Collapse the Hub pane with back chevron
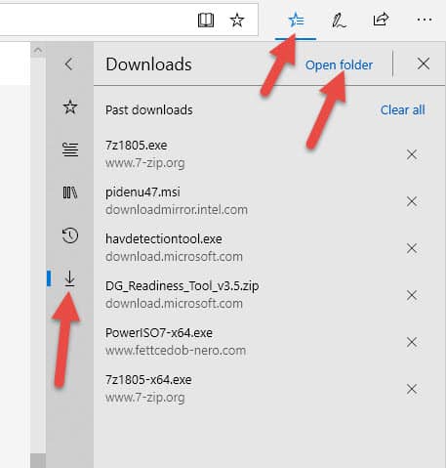446x468 pixels. point(68,64)
